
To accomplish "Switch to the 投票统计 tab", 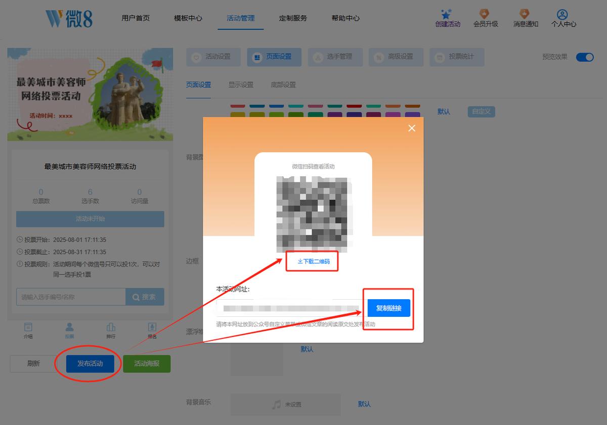I will [457, 57].
